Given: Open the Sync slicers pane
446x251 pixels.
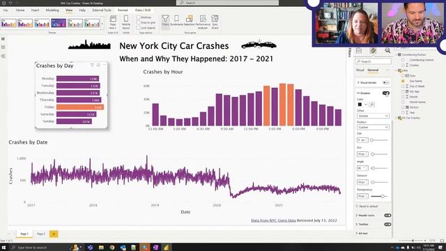Looking at the screenshot, I should point(215,22).
